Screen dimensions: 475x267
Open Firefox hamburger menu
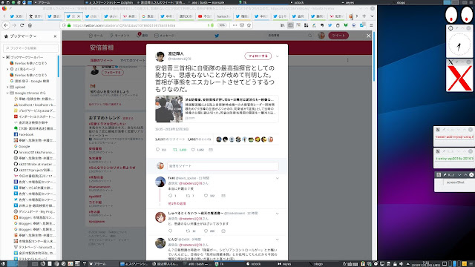pos(371,25)
